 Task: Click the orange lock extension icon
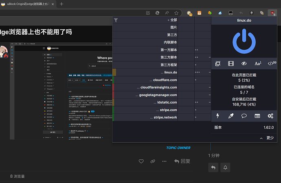coord(199,13)
